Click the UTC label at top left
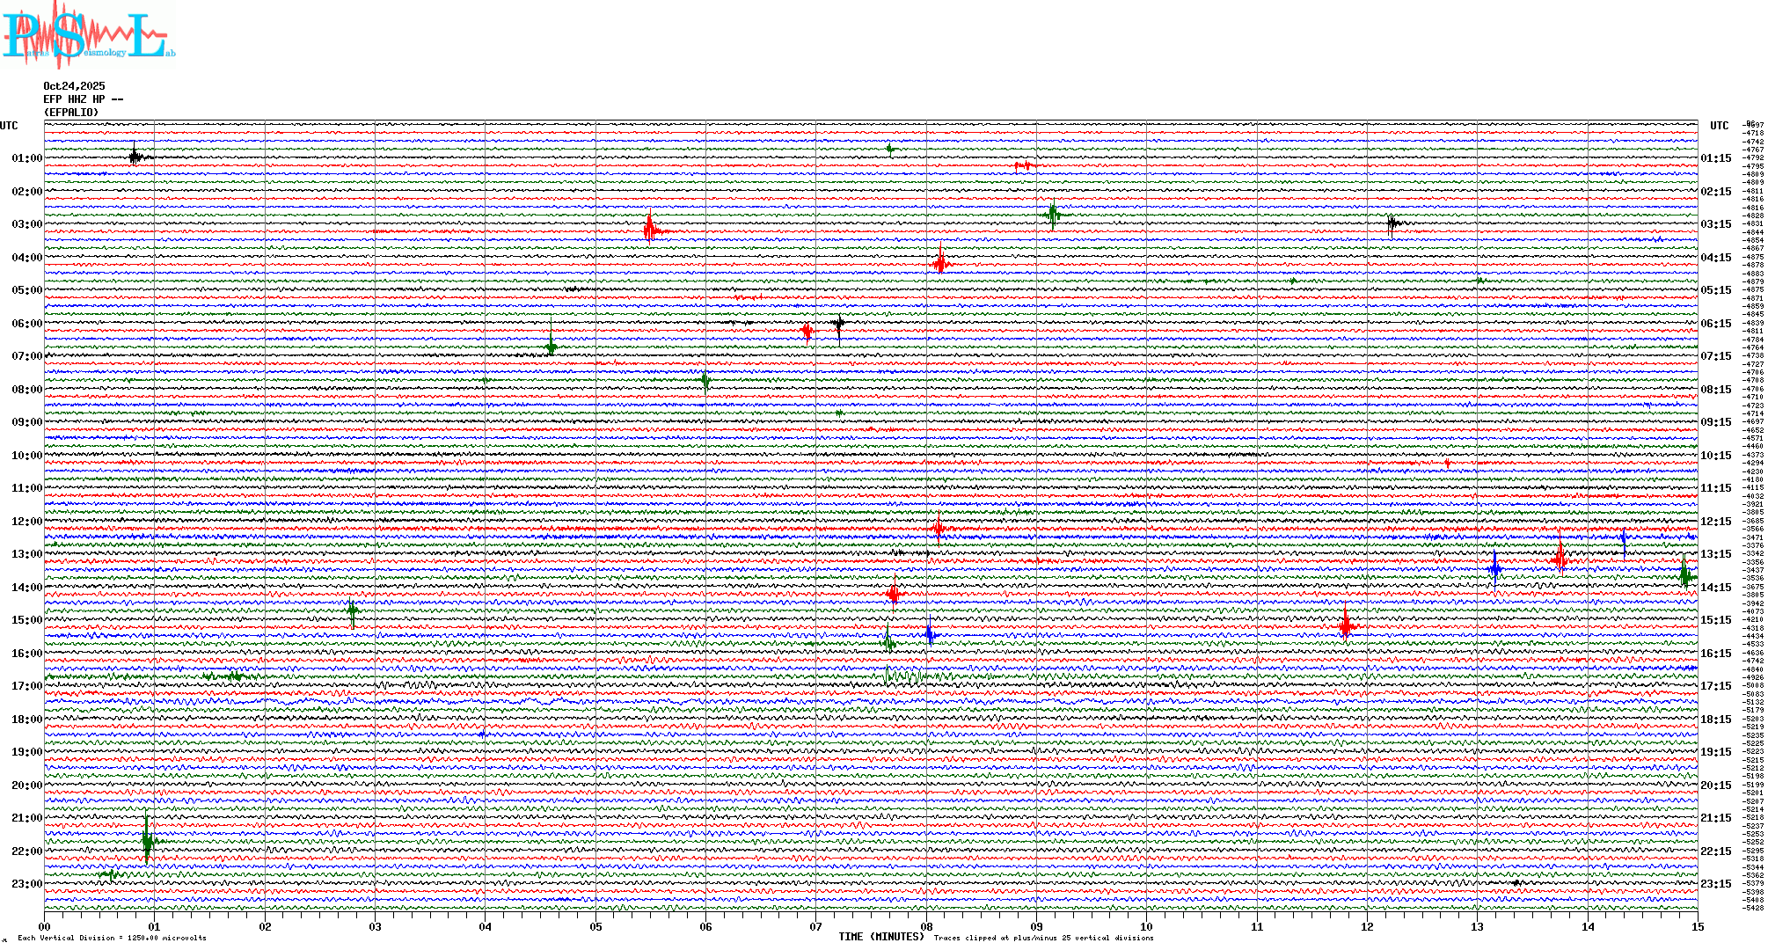 [9, 126]
